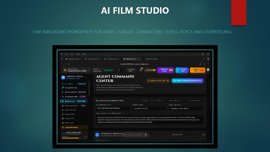The image size is (270, 152).
Task: Click the browser back arrow
Action: click(62, 64)
